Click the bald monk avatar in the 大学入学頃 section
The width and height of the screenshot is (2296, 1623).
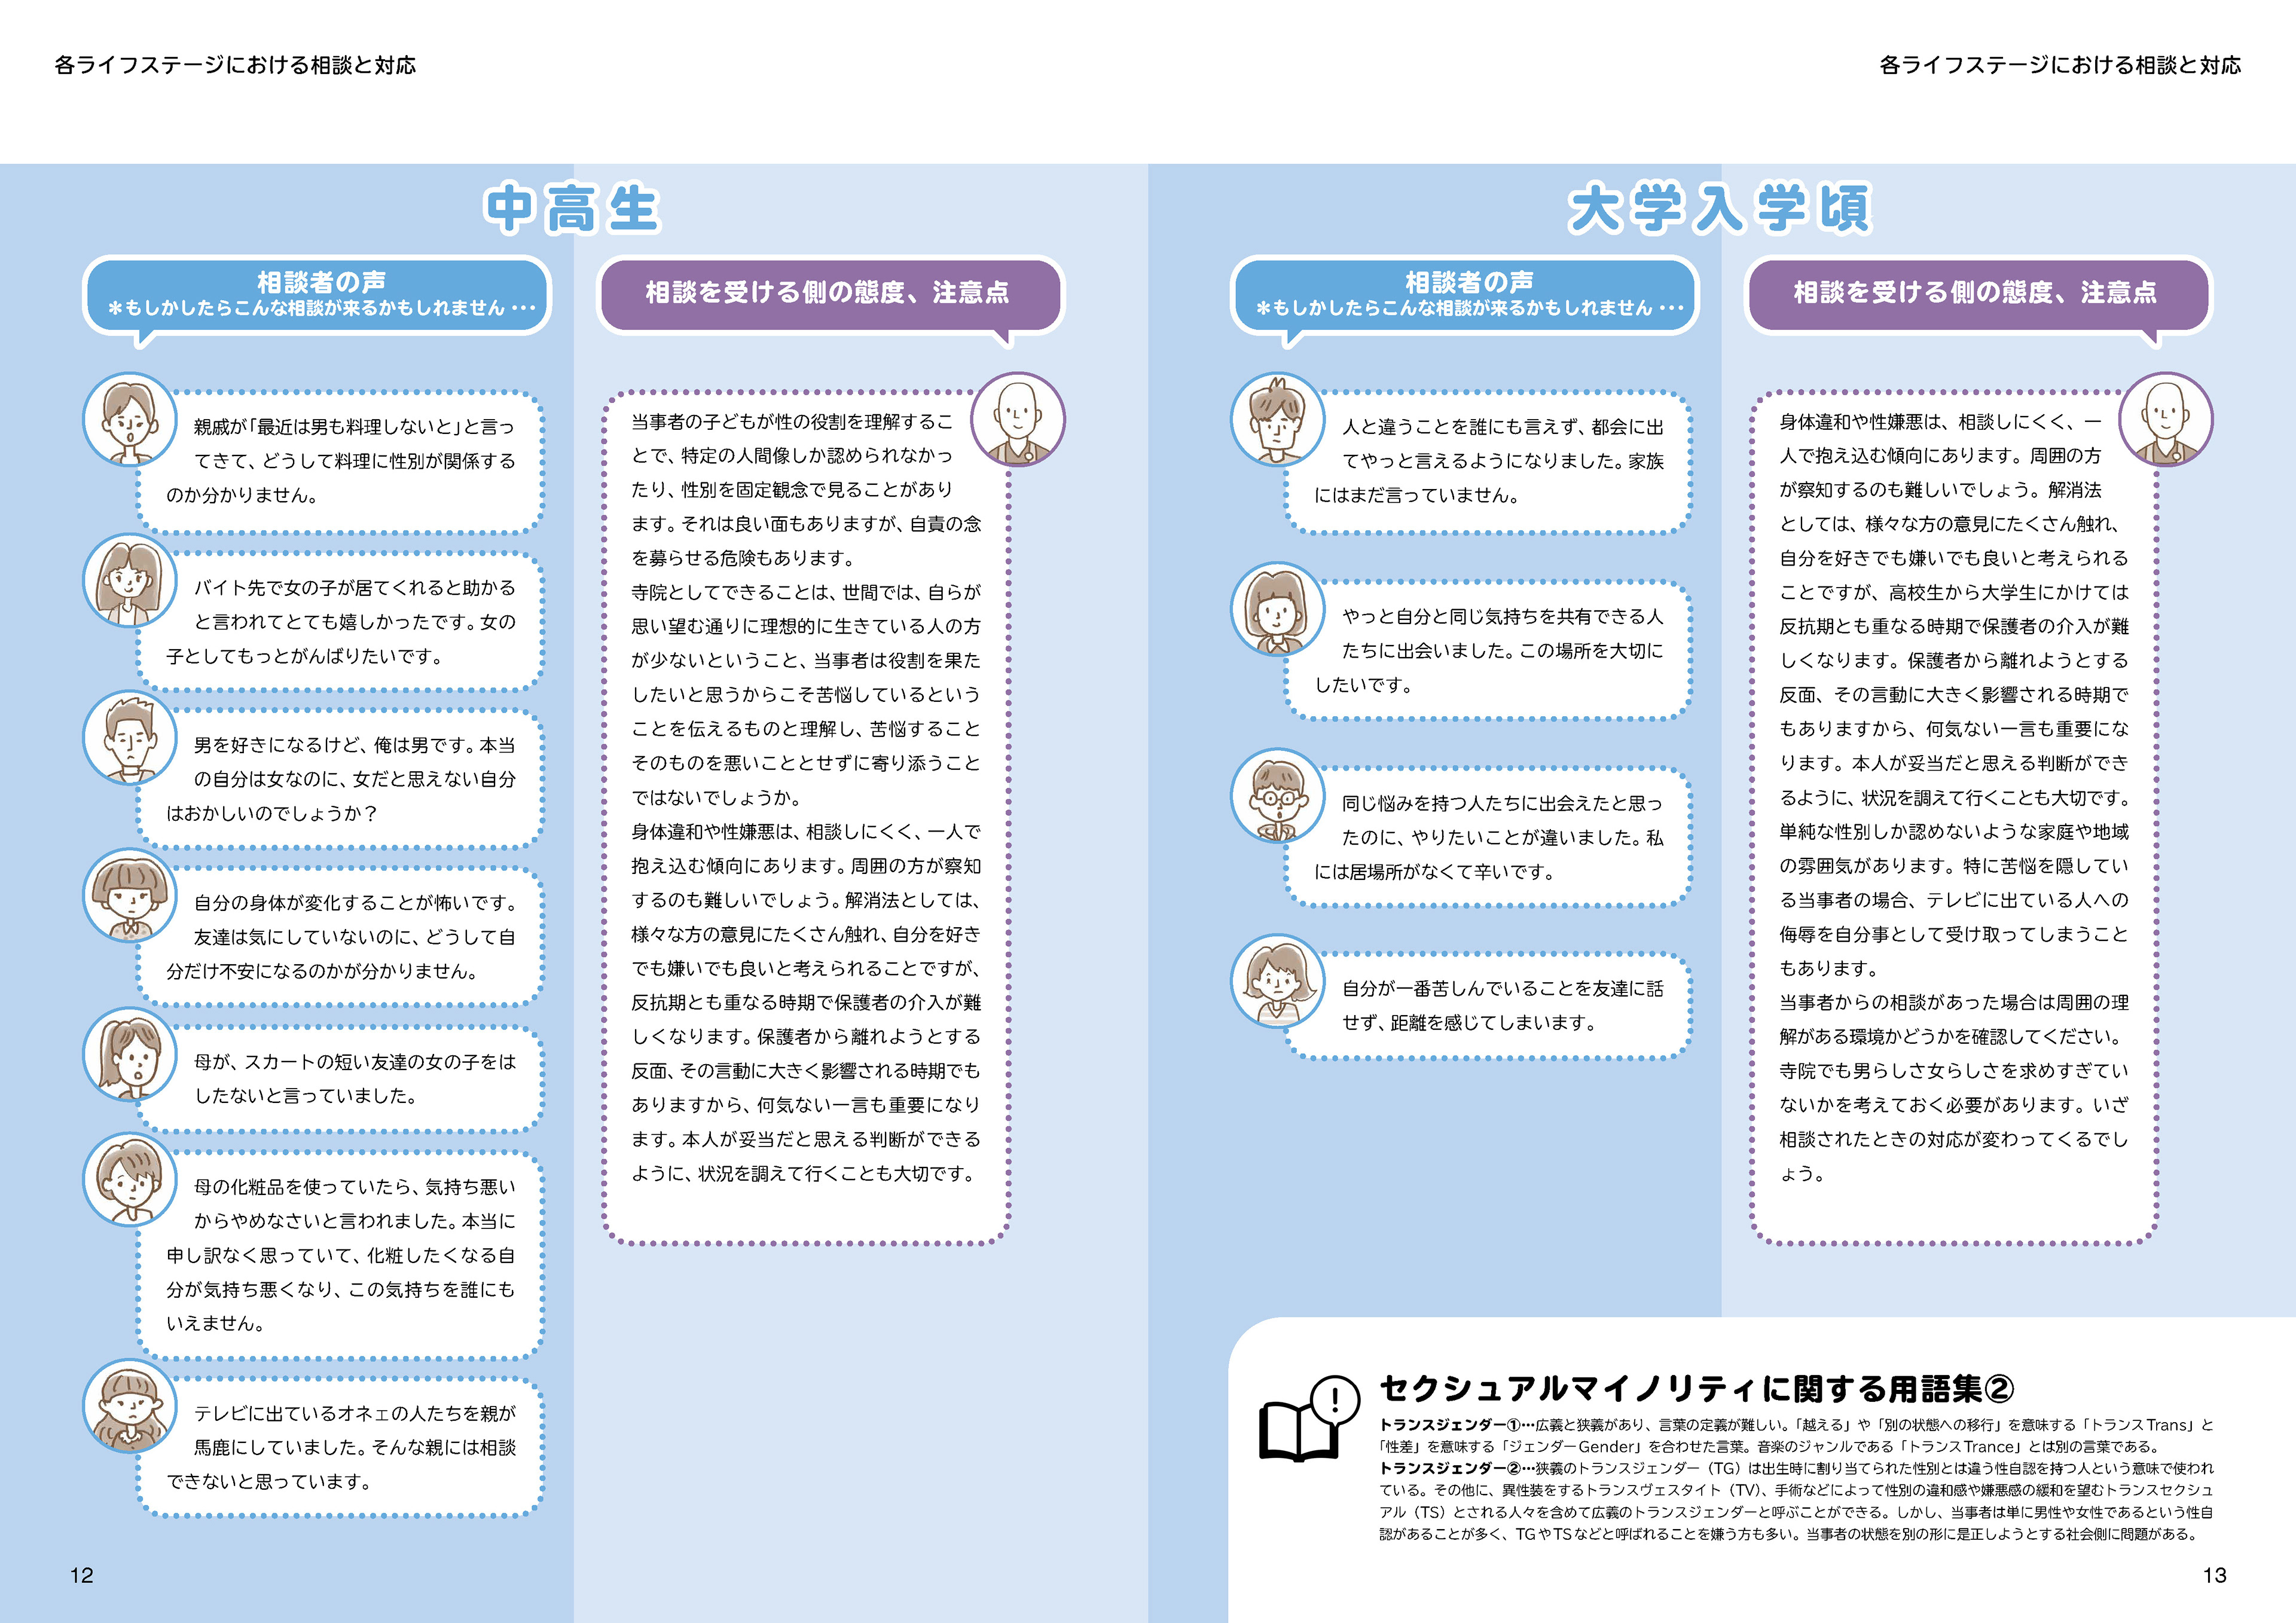[x=2165, y=419]
